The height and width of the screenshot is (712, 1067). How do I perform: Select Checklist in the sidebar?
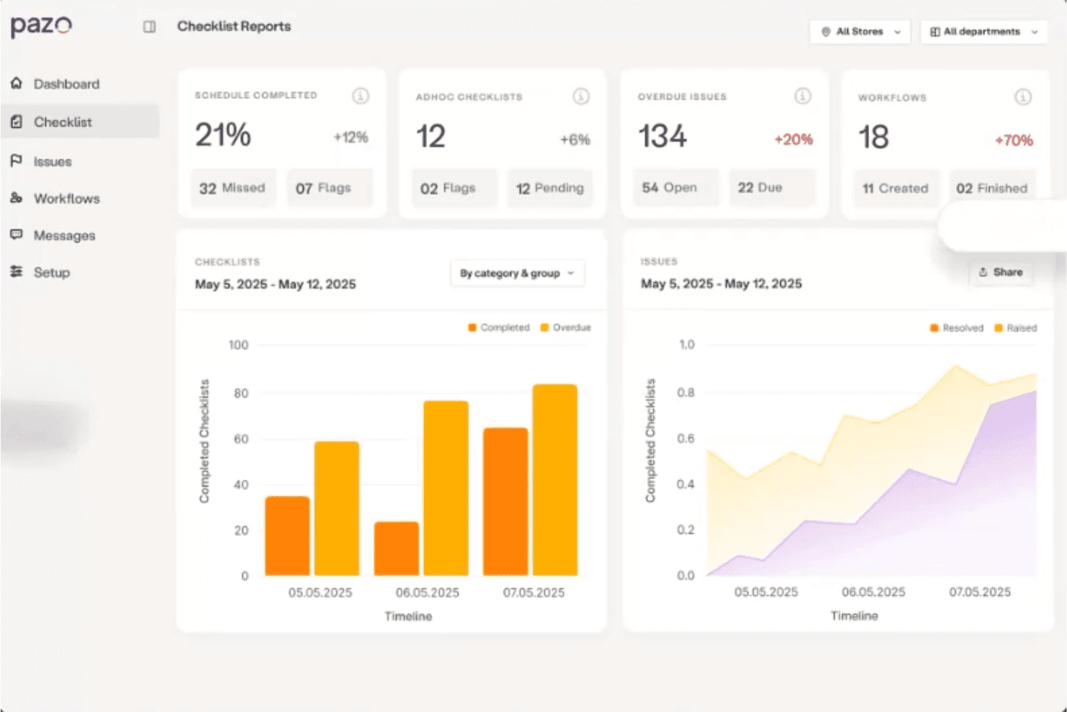80,122
